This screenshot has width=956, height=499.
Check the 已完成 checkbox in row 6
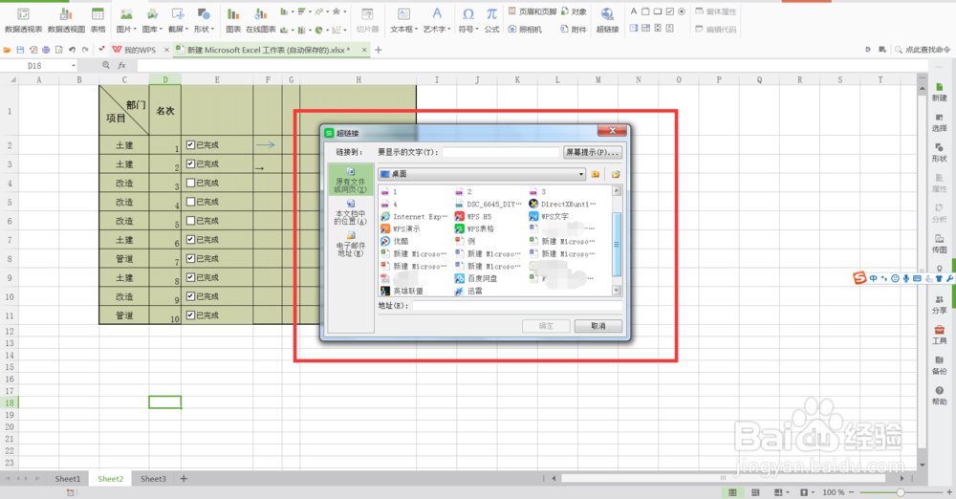(x=191, y=221)
